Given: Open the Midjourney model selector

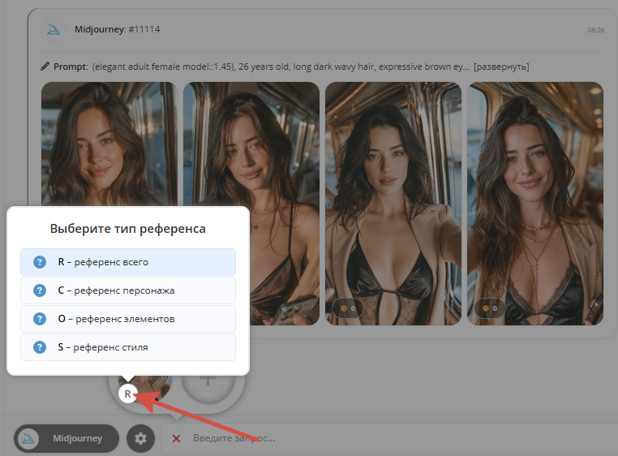Looking at the screenshot, I should pyautogui.click(x=67, y=438).
